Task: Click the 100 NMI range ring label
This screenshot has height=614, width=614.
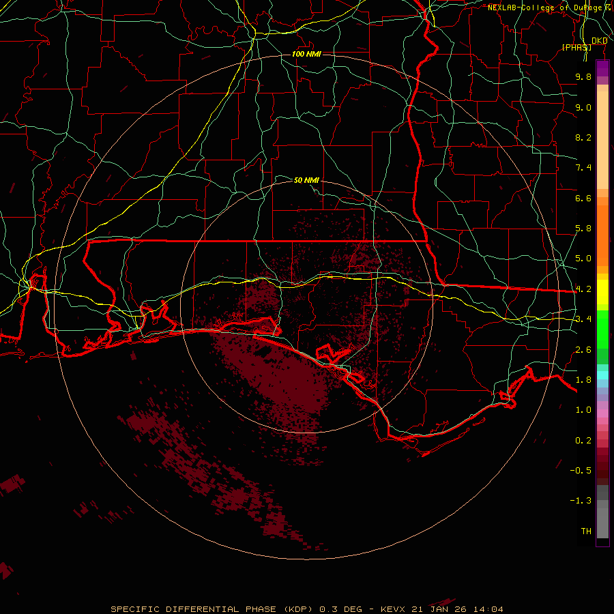Action: pos(306,54)
